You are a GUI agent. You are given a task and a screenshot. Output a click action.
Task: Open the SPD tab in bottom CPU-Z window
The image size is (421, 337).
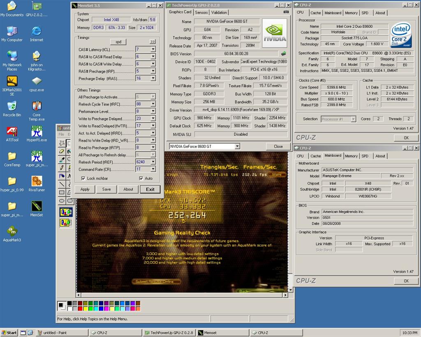point(365,156)
